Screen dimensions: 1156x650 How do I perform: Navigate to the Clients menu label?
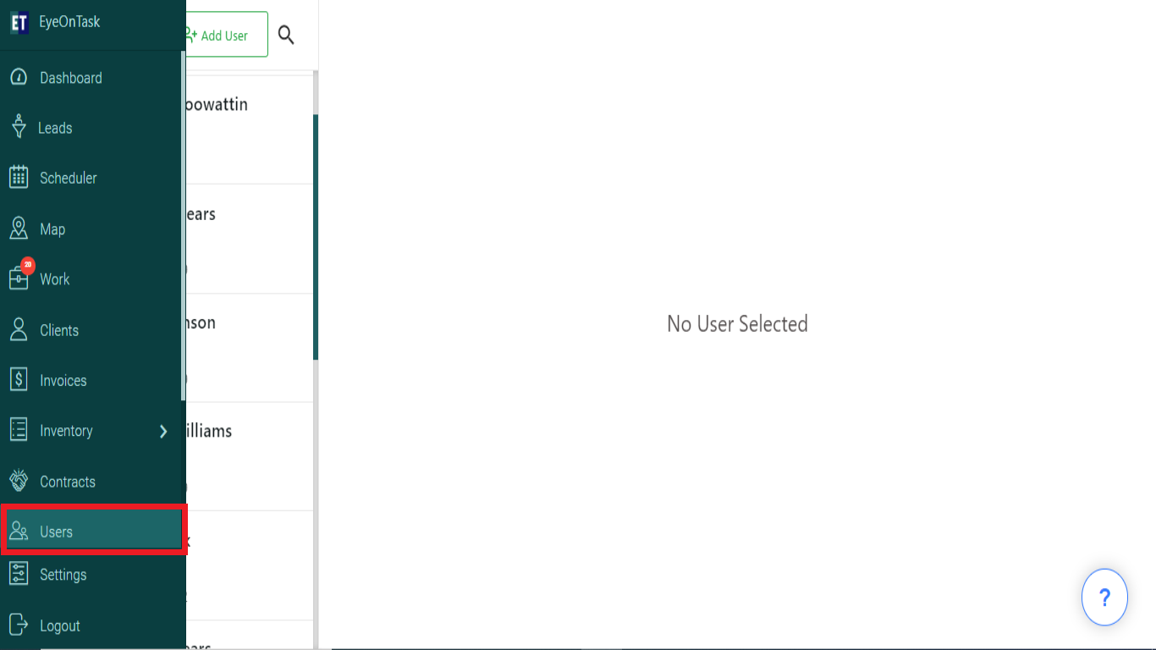click(59, 330)
